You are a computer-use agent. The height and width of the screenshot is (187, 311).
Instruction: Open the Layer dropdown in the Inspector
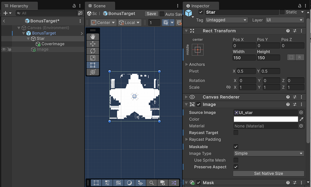pyautogui.click(x=284, y=20)
